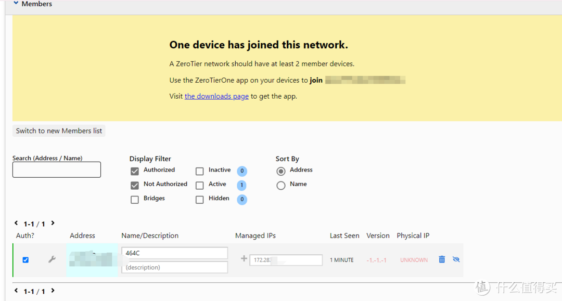This screenshot has height=301, width=562.
Task: Enable the Inactive filter checkbox
Action: click(200, 171)
